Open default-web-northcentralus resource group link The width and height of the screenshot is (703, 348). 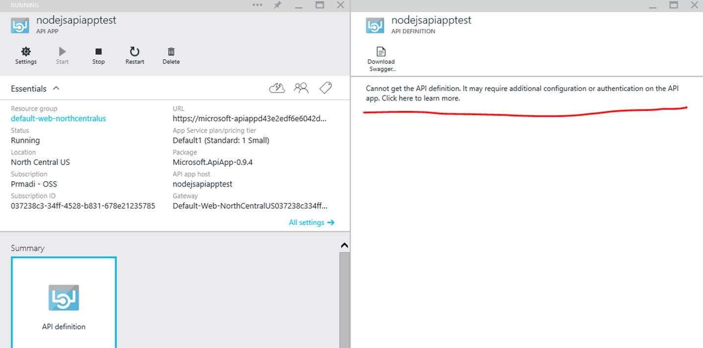58,118
